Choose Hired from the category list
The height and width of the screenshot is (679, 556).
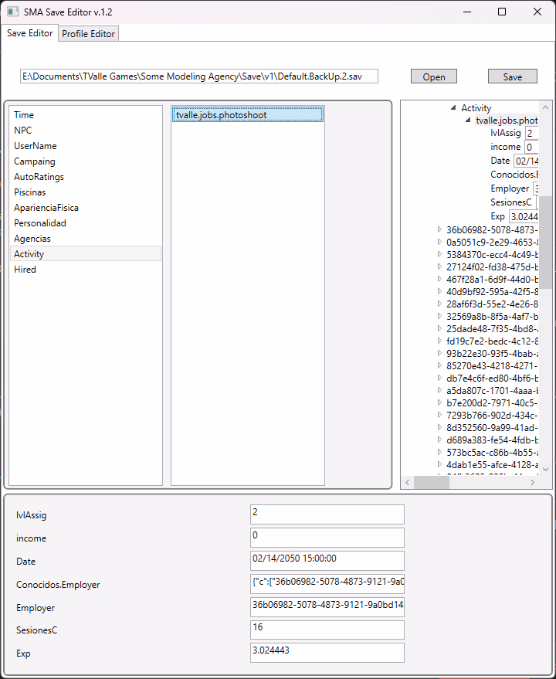[x=25, y=270]
